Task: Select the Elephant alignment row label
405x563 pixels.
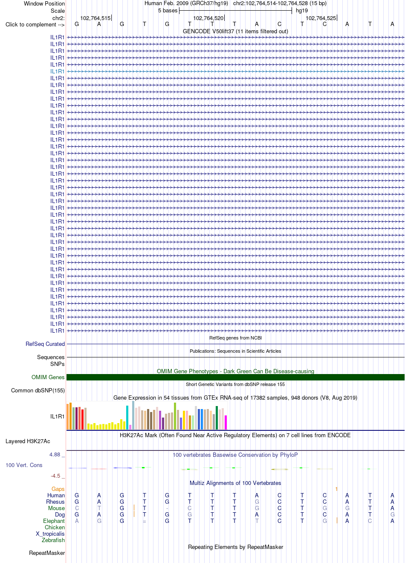Action: [54, 521]
